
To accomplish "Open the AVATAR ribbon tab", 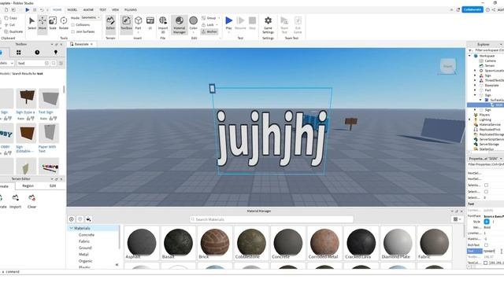I will (88, 10).
